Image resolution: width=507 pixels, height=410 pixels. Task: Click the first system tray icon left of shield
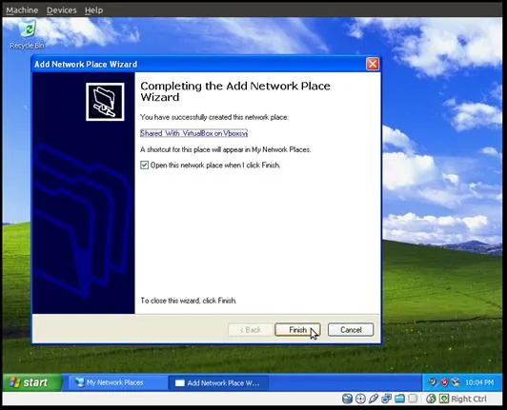(x=433, y=382)
